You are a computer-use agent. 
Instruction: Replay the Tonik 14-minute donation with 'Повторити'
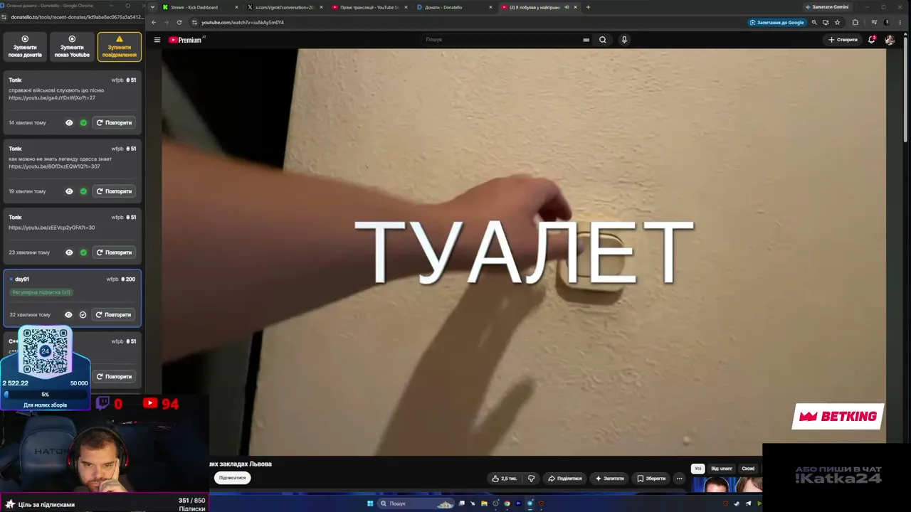[x=114, y=123]
